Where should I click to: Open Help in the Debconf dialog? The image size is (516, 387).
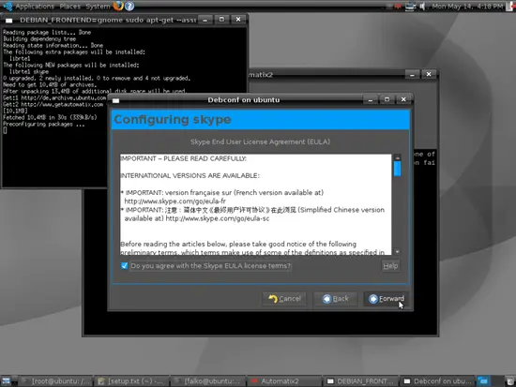coord(390,266)
